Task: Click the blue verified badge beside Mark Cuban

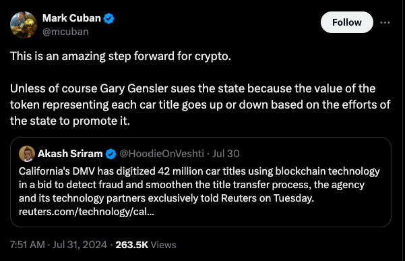Action: coord(108,19)
